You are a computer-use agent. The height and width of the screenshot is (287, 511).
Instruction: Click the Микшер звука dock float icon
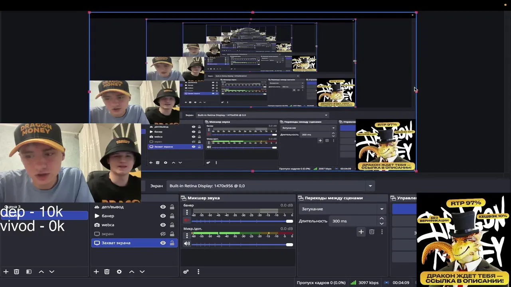coord(184,198)
